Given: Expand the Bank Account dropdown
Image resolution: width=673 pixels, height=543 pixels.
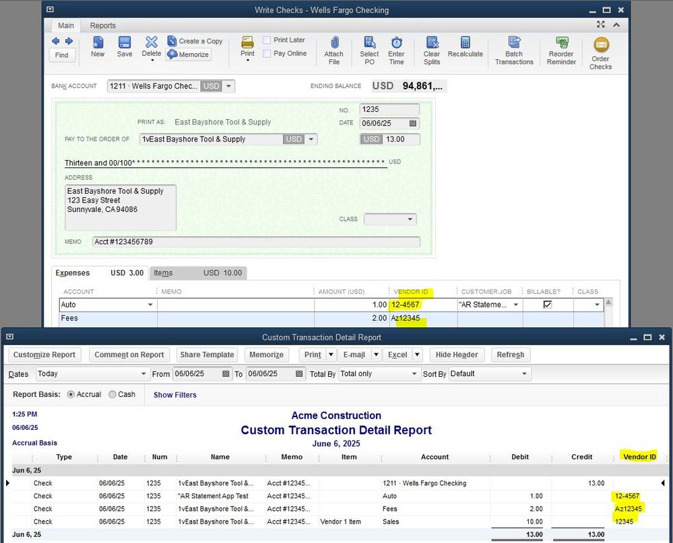Looking at the screenshot, I should 229,86.
